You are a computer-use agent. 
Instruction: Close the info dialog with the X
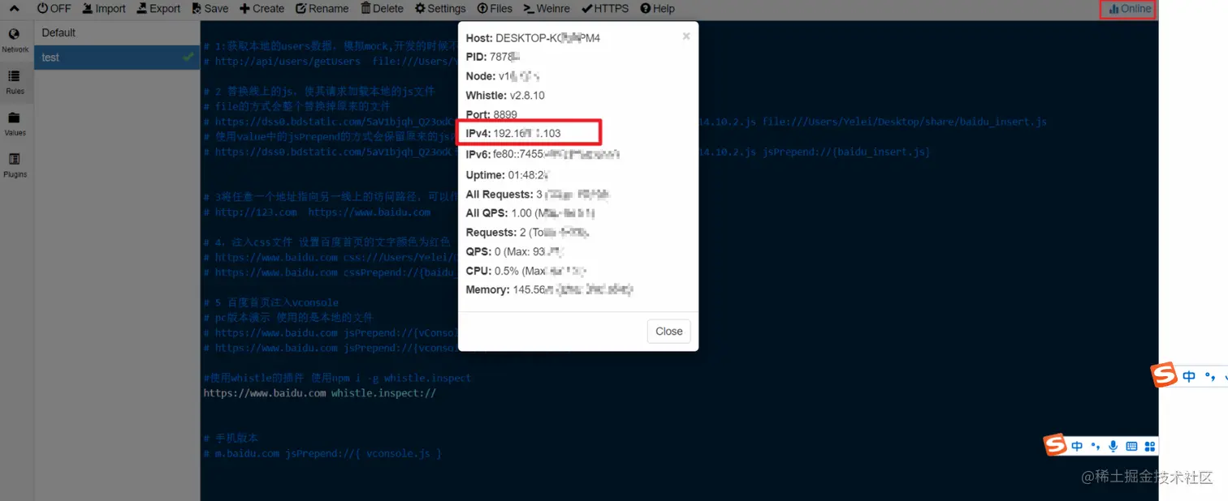(686, 36)
